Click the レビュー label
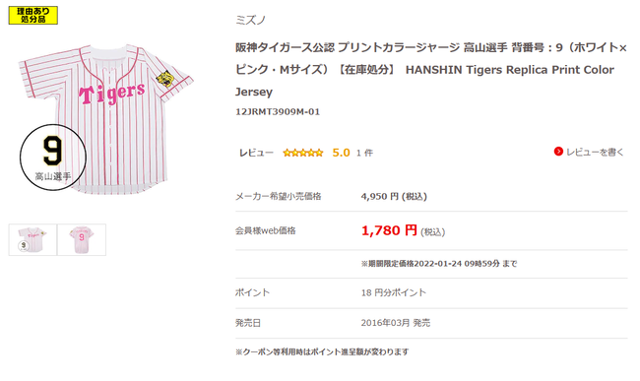 pos(256,153)
